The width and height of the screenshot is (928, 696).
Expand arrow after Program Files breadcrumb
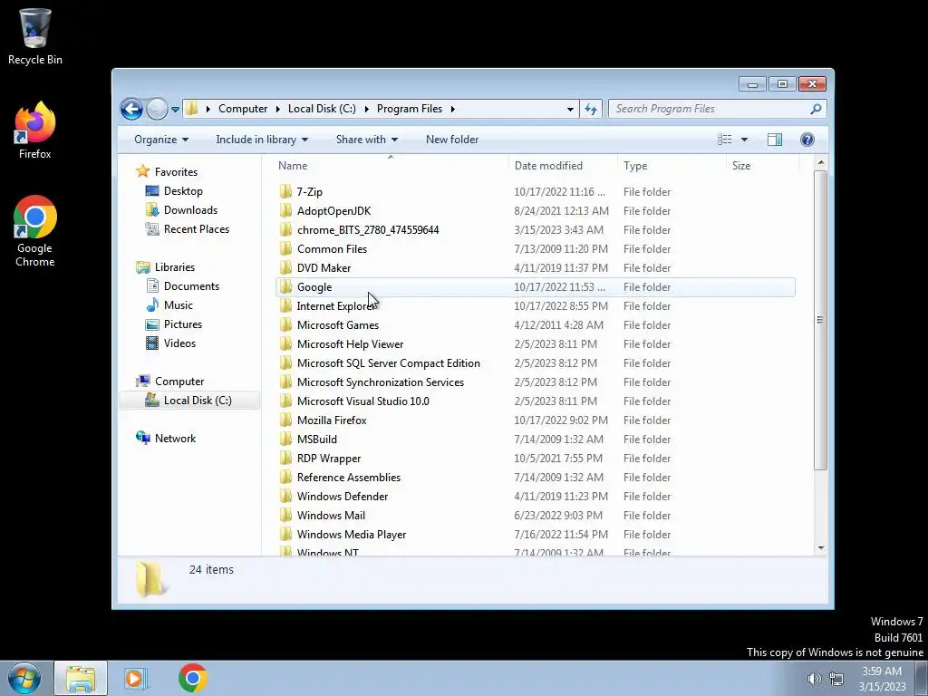(x=453, y=109)
